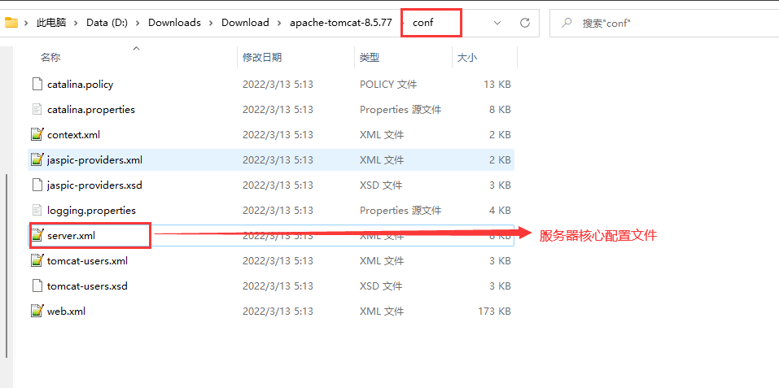Select tomcat-users.xsd file name
Viewport: 779px width, 388px height.
tap(87, 286)
